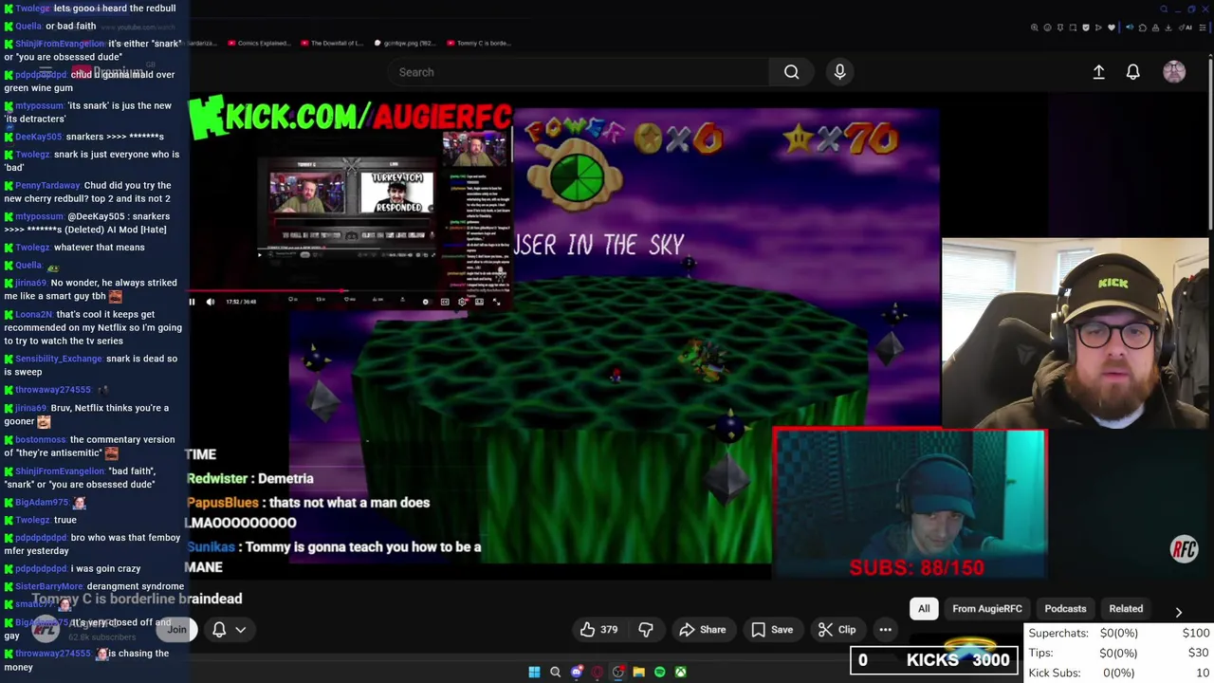Open the three-dot more actions menu
Viewport: 1214px width, 683px height.
click(x=885, y=629)
